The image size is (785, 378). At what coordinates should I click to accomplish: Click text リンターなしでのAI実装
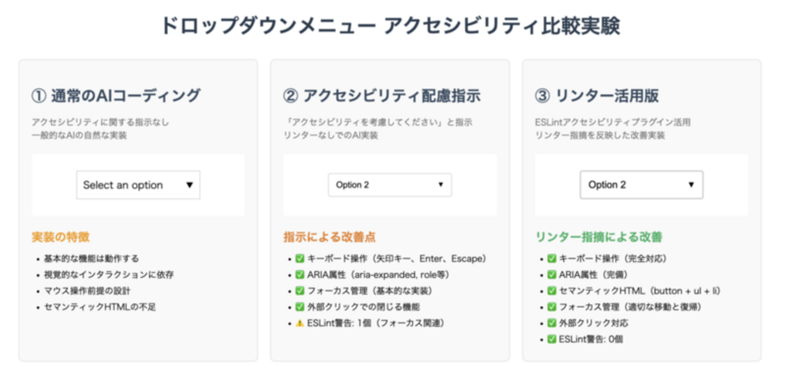pos(330,136)
